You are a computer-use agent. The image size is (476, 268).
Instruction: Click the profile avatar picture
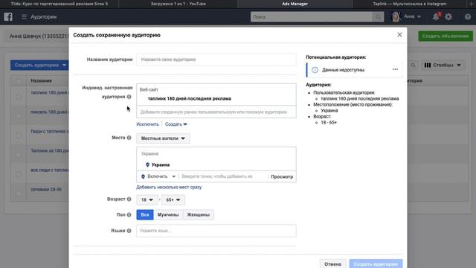click(396, 16)
